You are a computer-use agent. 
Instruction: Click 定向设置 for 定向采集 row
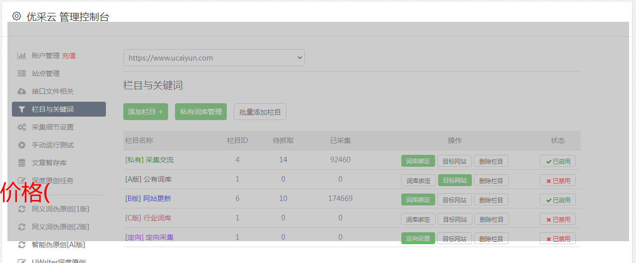click(418, 238)
